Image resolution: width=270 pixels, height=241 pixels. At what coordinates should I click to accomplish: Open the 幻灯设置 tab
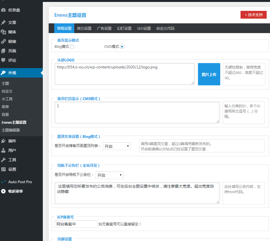[x=124, y=28]
